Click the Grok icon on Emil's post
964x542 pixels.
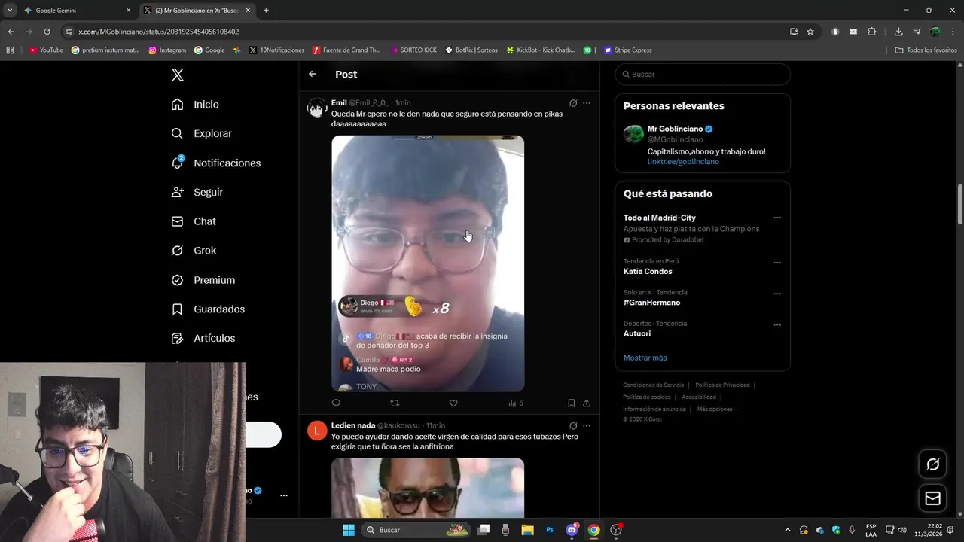[573, 103]
